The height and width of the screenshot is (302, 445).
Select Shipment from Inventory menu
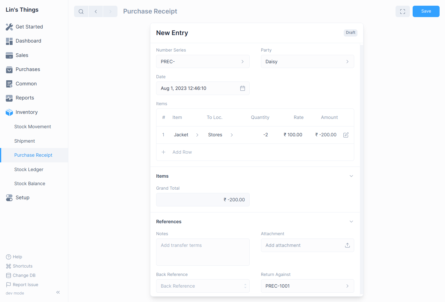[25, 141]
